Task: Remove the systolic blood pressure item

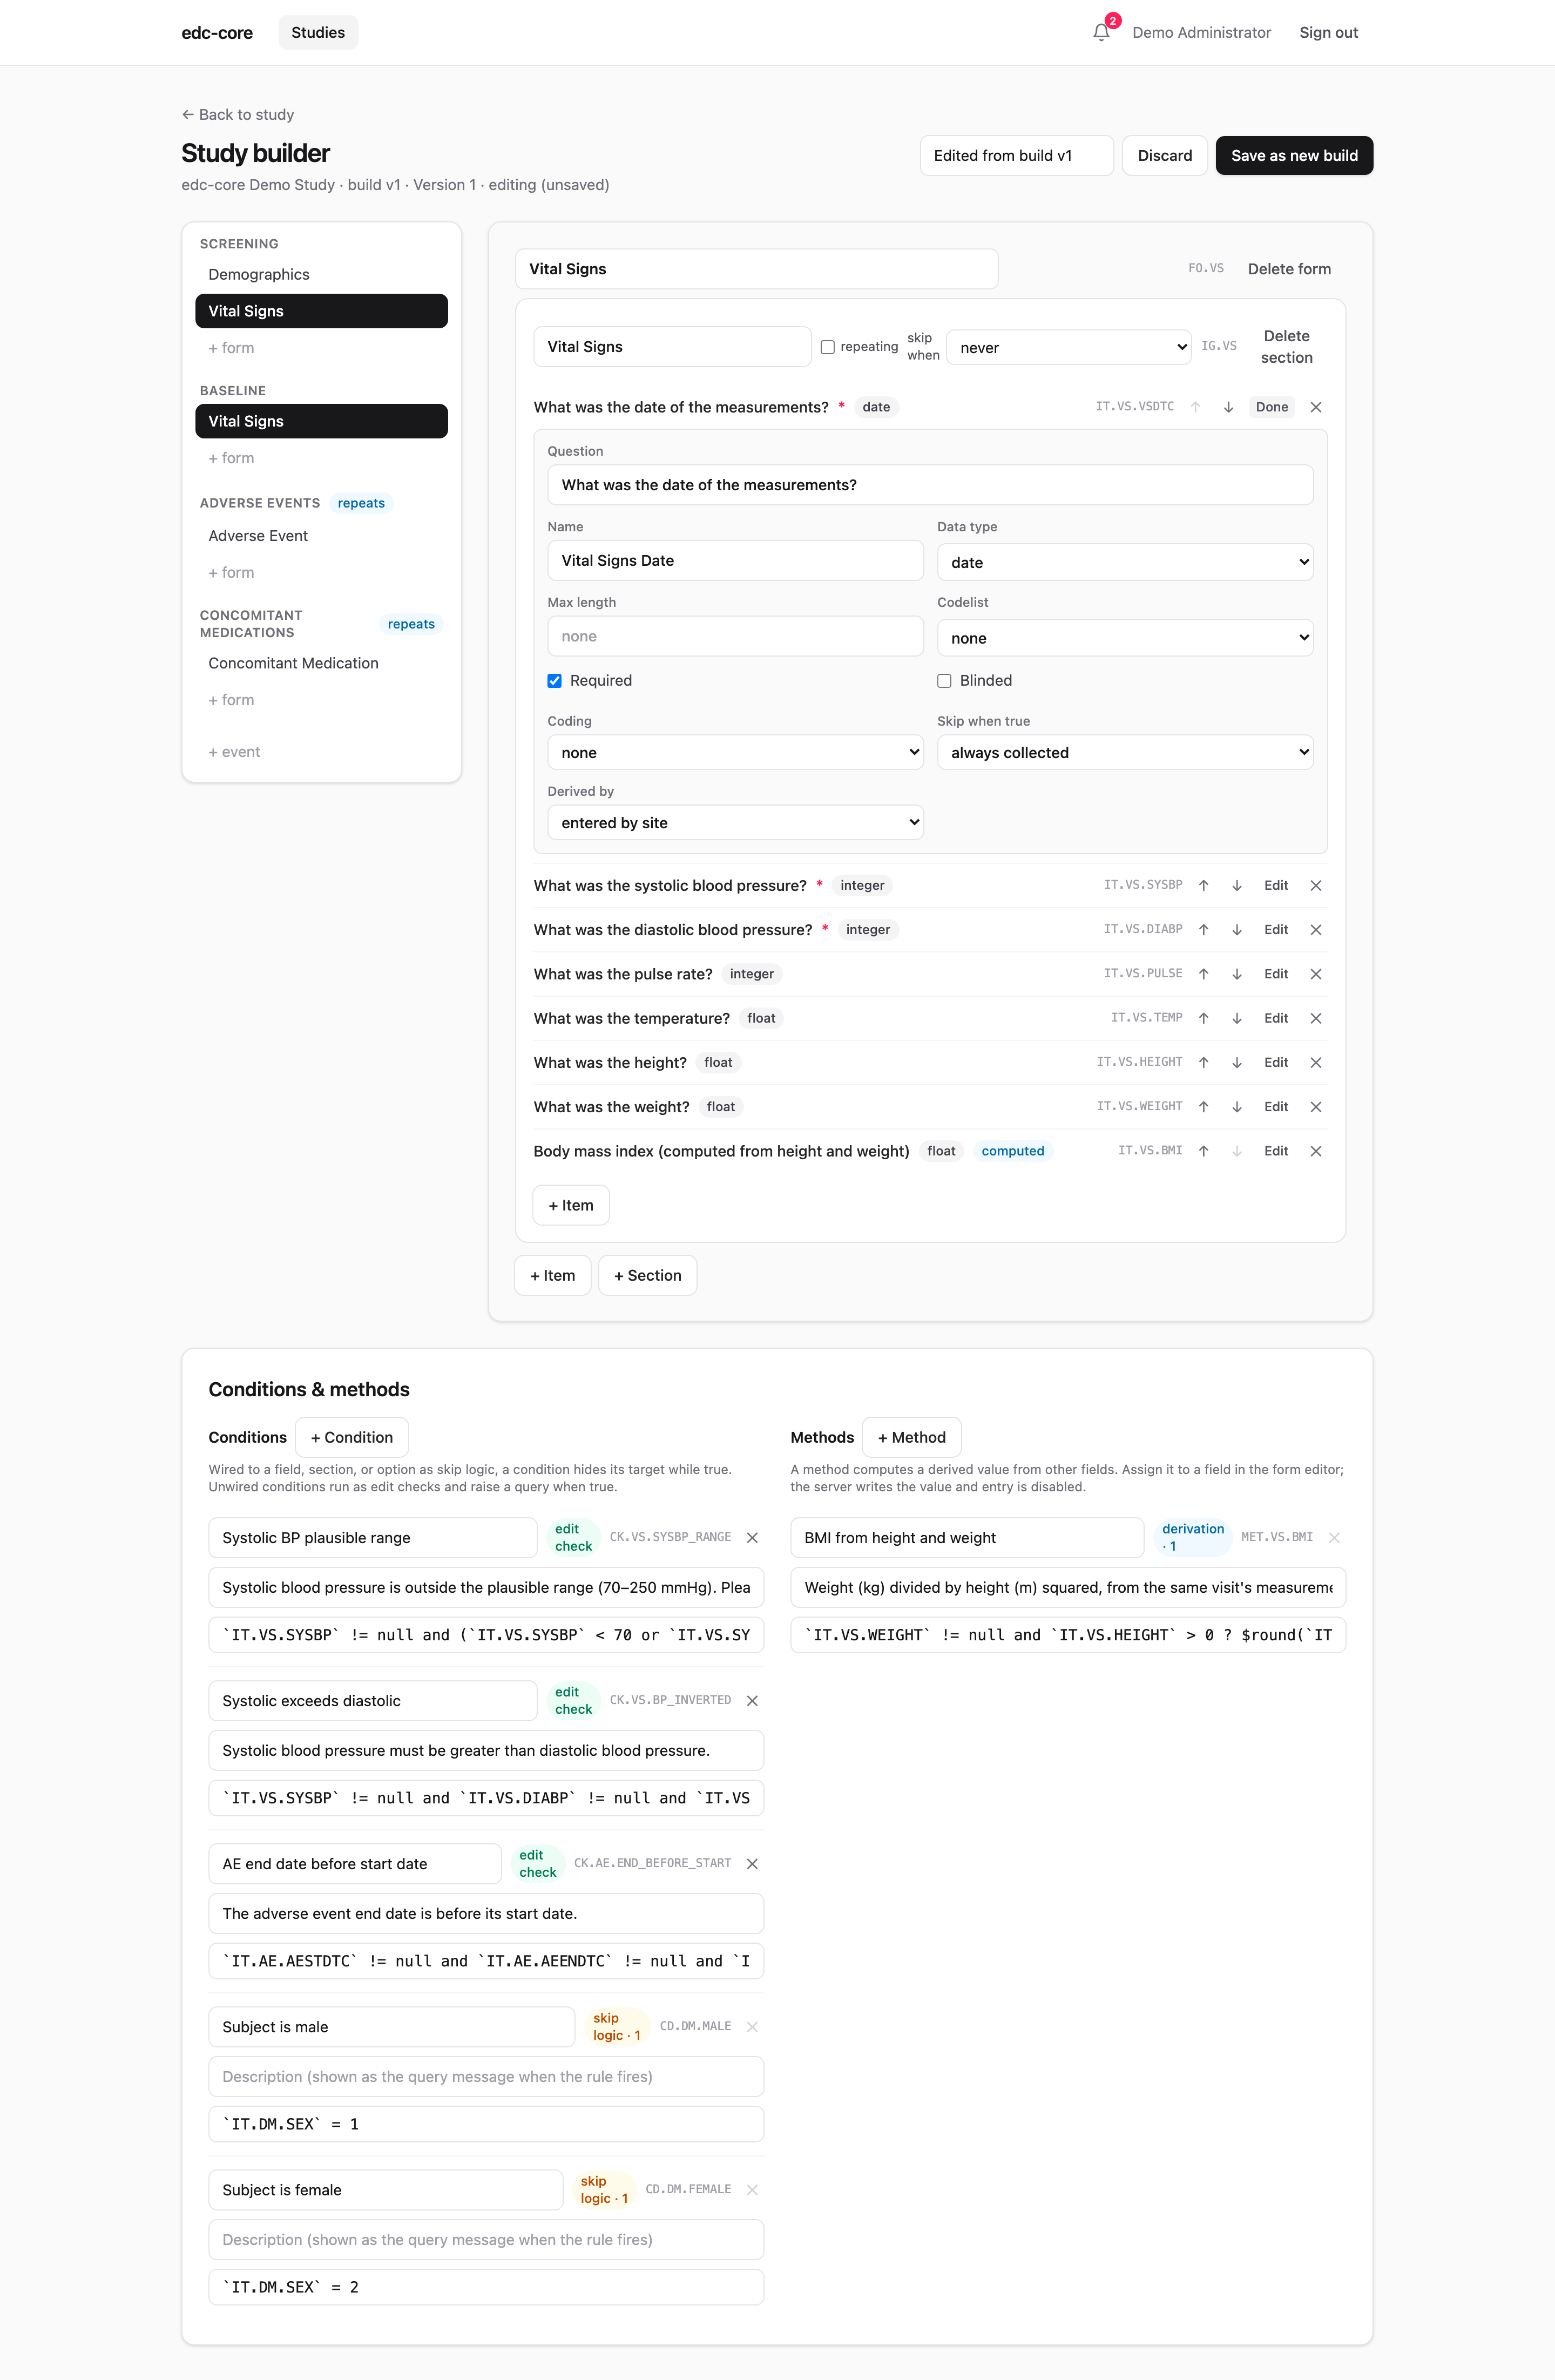Action: [x=1316, y=885]
